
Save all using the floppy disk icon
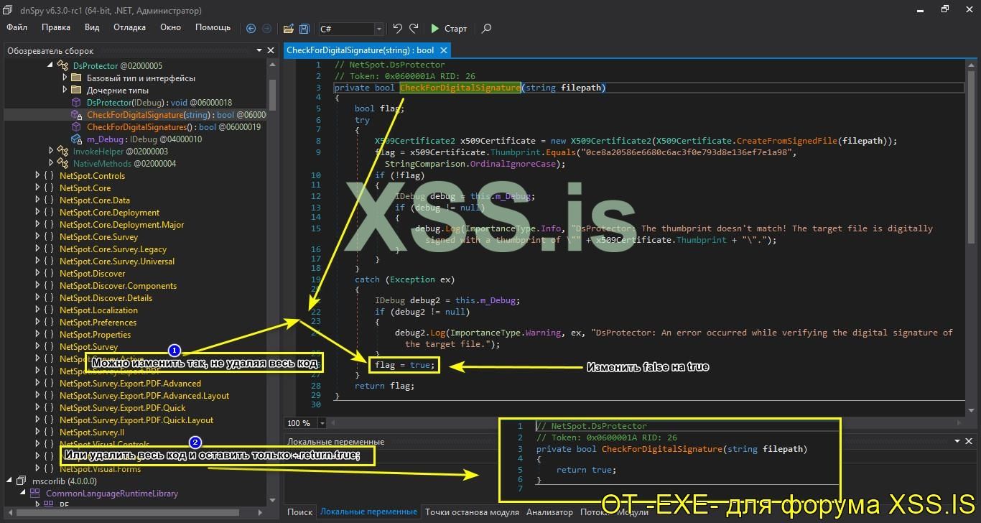pyautogui.click(x=304, y=29)
